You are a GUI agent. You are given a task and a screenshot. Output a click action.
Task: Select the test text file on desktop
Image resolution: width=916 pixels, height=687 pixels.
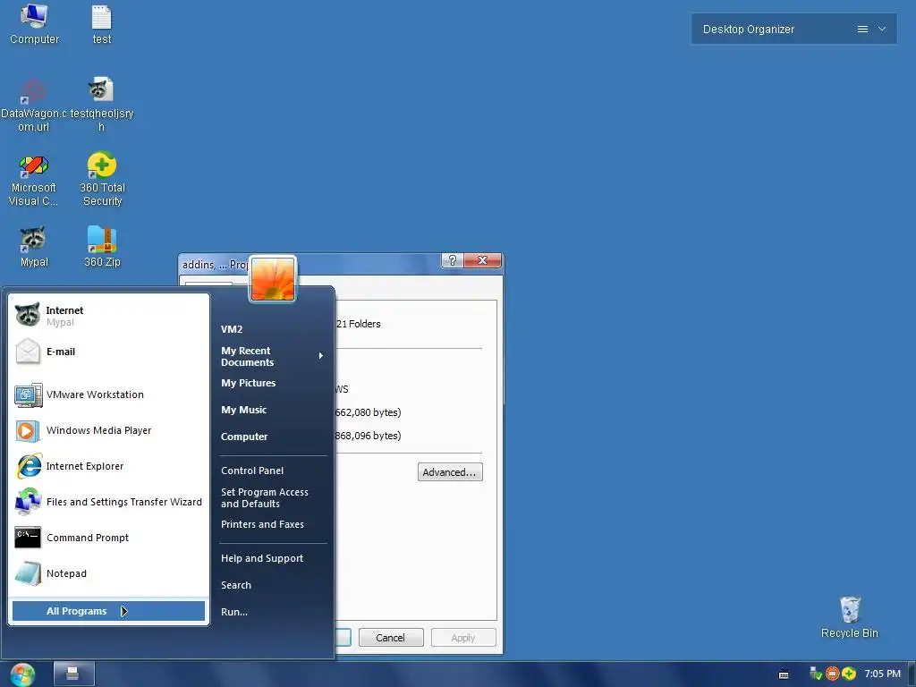click(x=102, y=24)
